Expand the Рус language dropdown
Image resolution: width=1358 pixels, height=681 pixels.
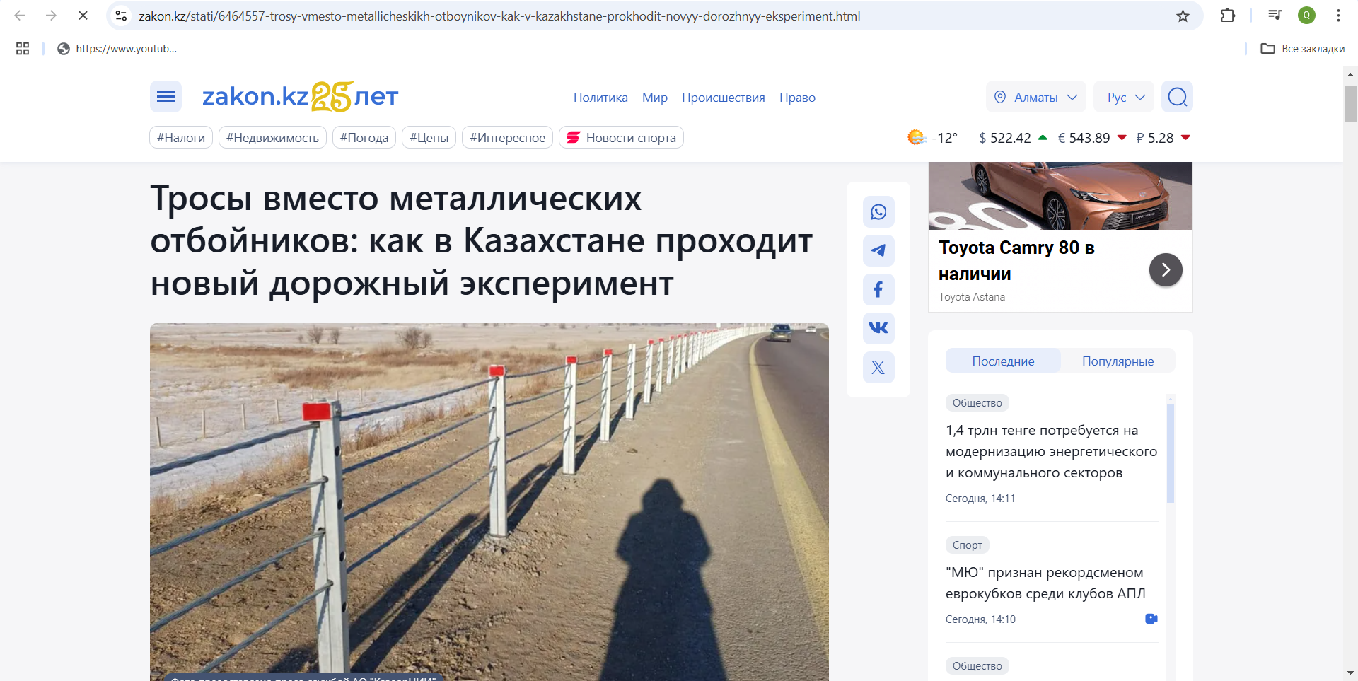point(1124,97)
